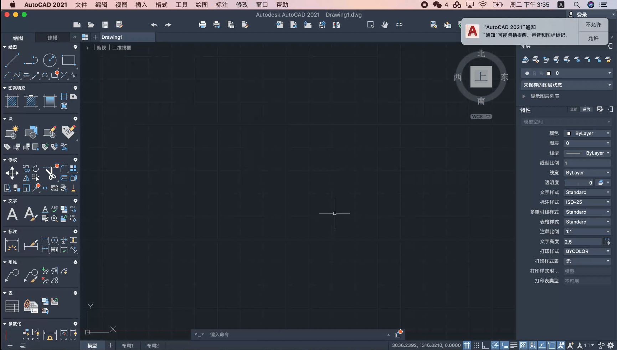Click 允许 in the notification
617x350 pixels.
593,38
